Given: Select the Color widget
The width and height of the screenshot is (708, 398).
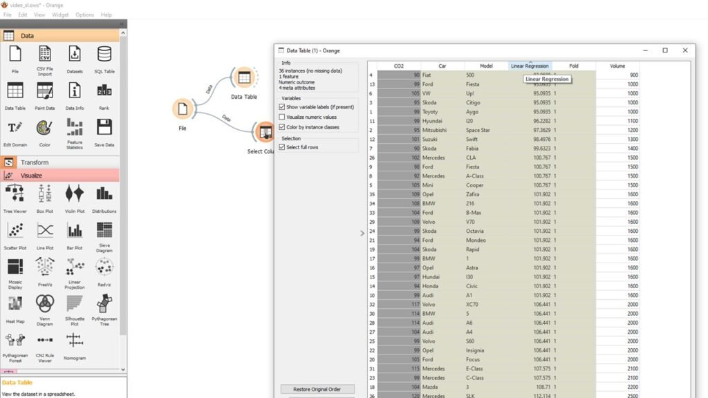Looking at the screenshot, I should [x=45, y=133].
